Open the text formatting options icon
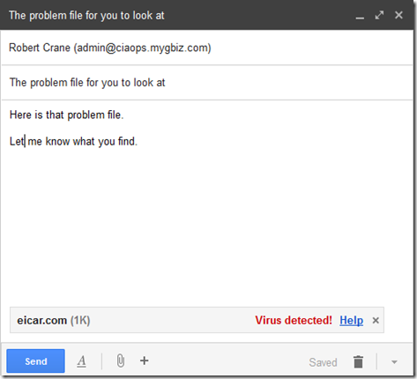 (x=82, y=361)
